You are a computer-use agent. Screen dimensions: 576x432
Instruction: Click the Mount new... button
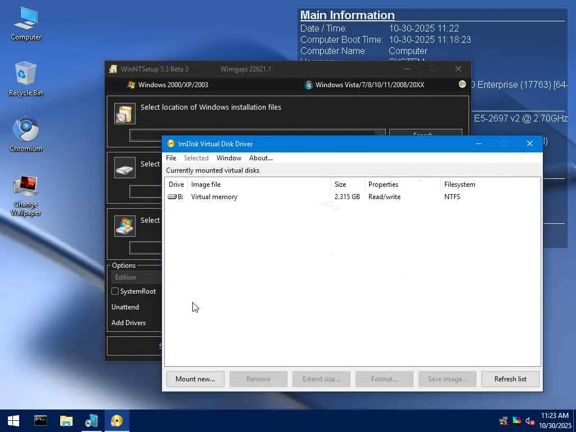[195, 379]
